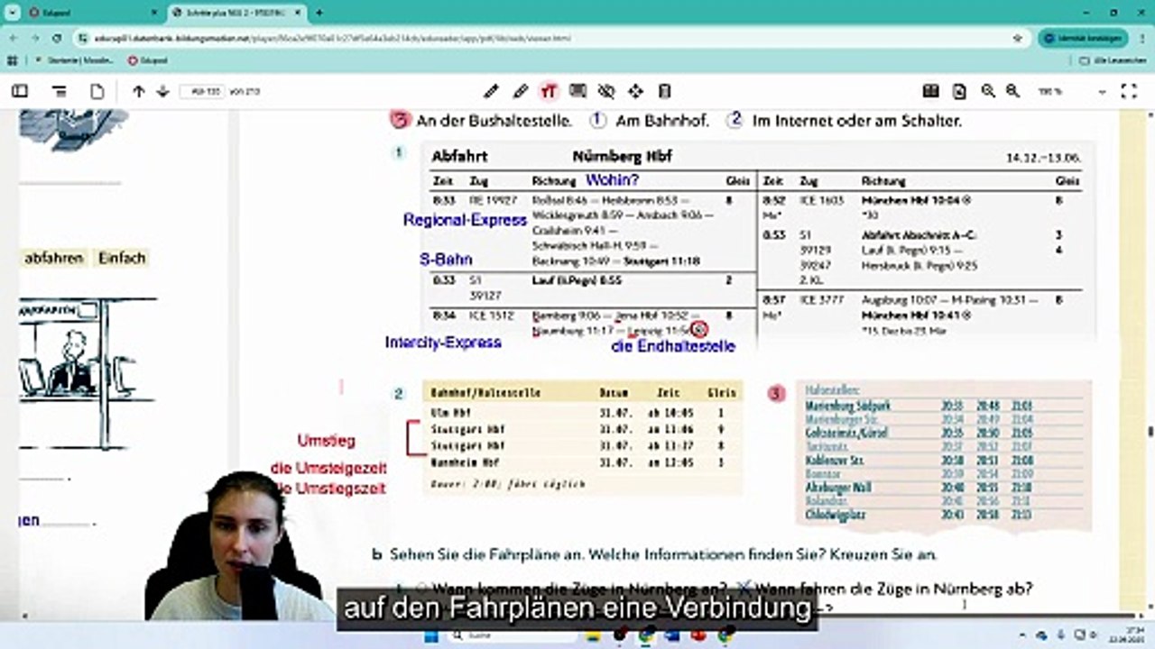Screen dimensions: 1155x649
Task: Open a new browser tab
Action: point(319,13)
